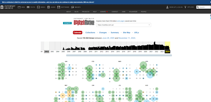Open the June 26, 2005 first capture link
Image resolution: width=211 pixels, height=102 pixels.
tap(108, 38)
